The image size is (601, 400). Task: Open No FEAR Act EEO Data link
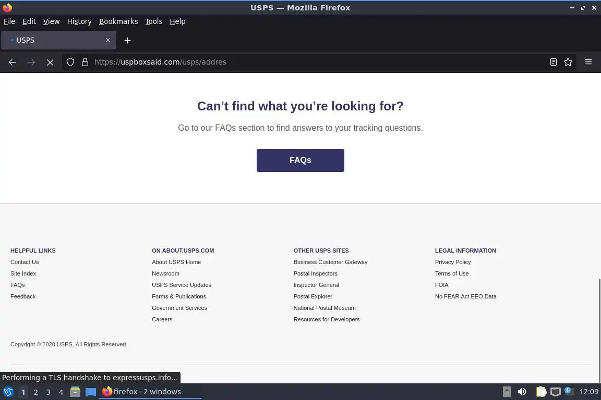point(466,297)
